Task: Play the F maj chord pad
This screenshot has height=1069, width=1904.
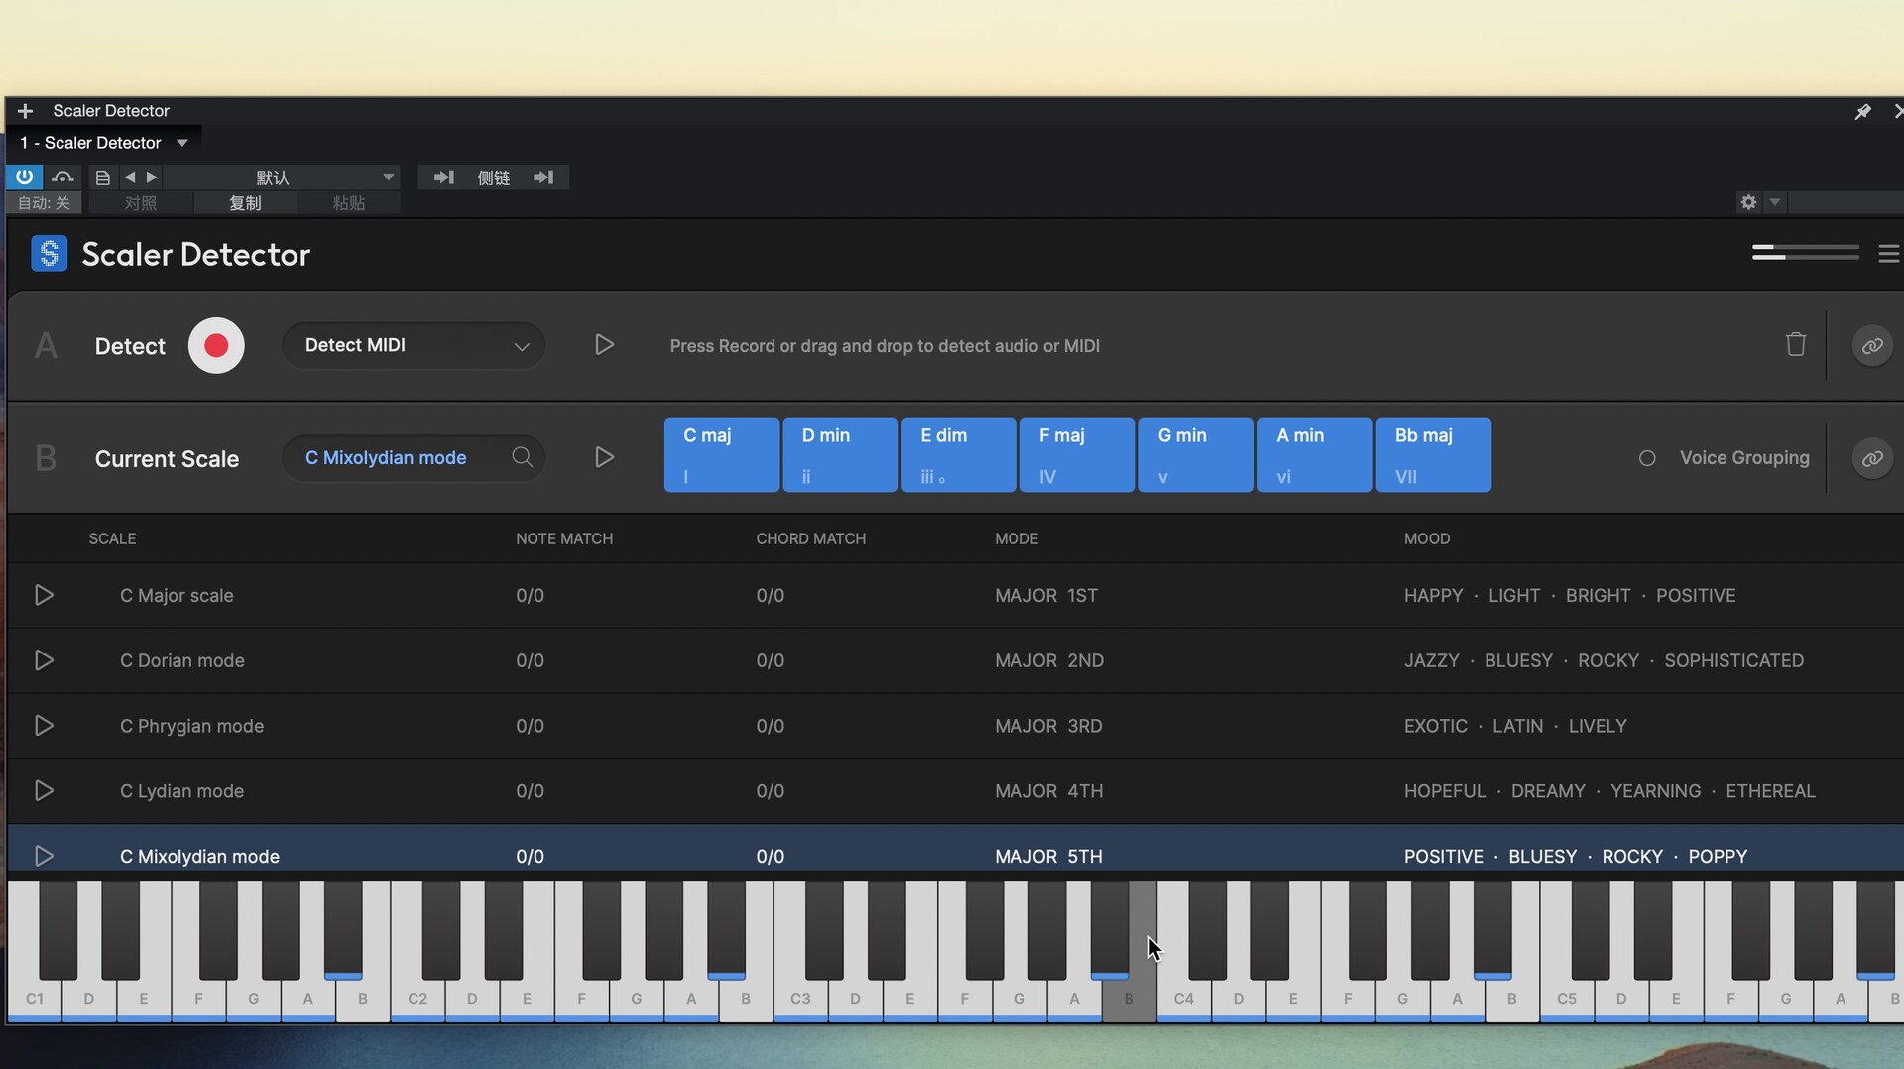Action: tap(1077, 454)
